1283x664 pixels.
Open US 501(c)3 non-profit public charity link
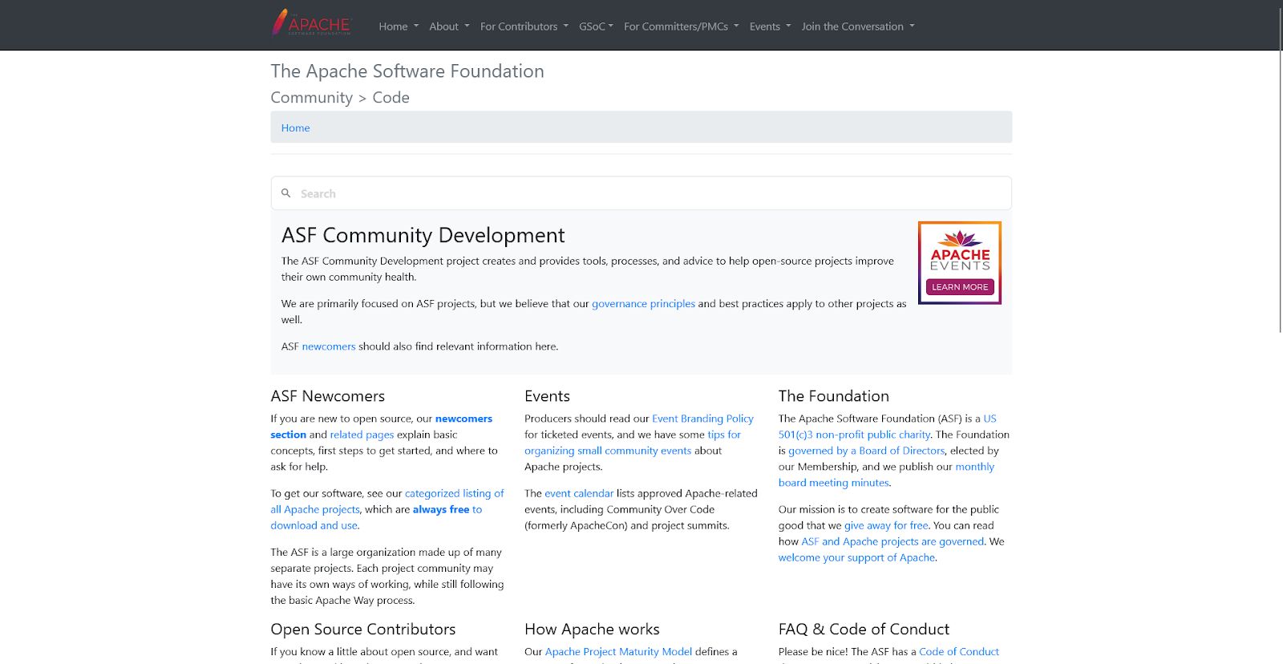888,427
